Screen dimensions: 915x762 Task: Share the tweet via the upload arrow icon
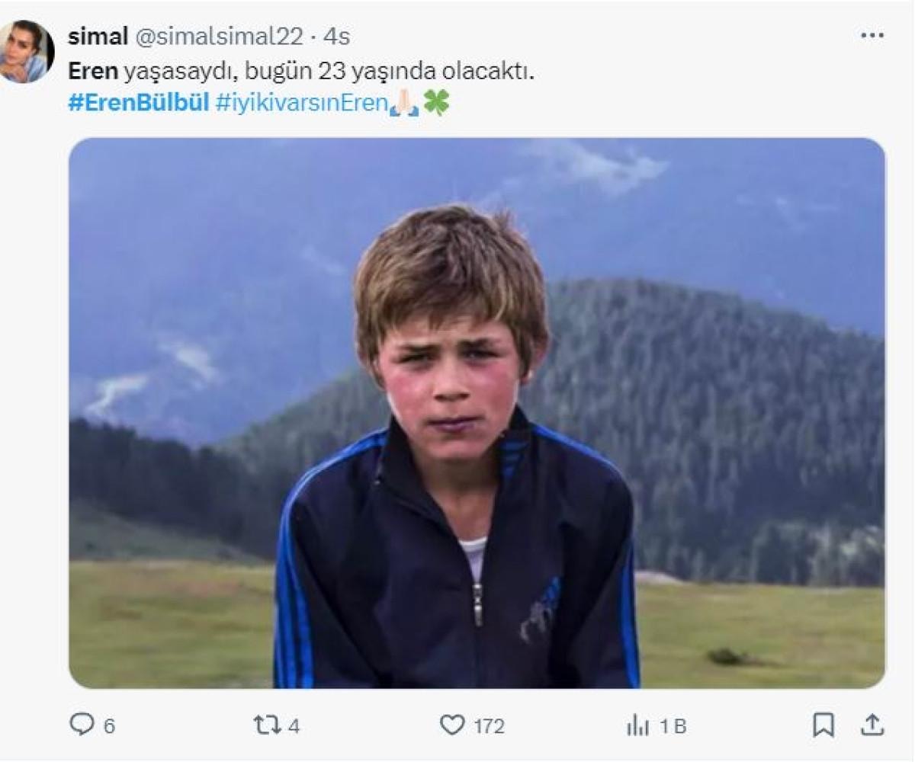click(x=872, y=725)
